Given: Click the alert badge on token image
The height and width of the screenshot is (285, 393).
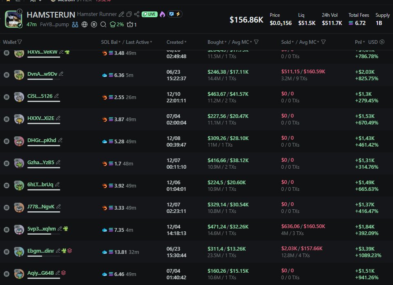Looking at the screenshot, I should pyautogui.click(x=20, y=11).
